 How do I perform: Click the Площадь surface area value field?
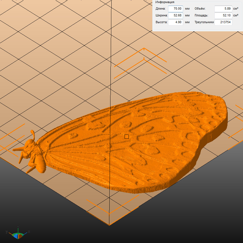pos(223,16)
